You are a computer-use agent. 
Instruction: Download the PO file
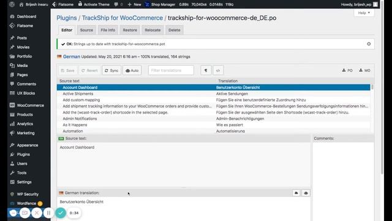347,71
